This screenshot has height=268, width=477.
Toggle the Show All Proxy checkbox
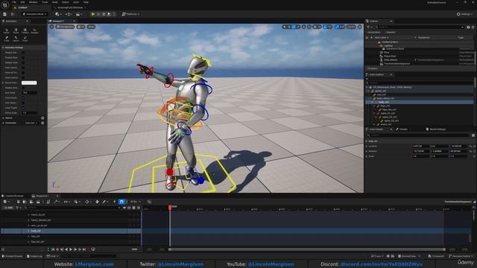tap(23, 73)
